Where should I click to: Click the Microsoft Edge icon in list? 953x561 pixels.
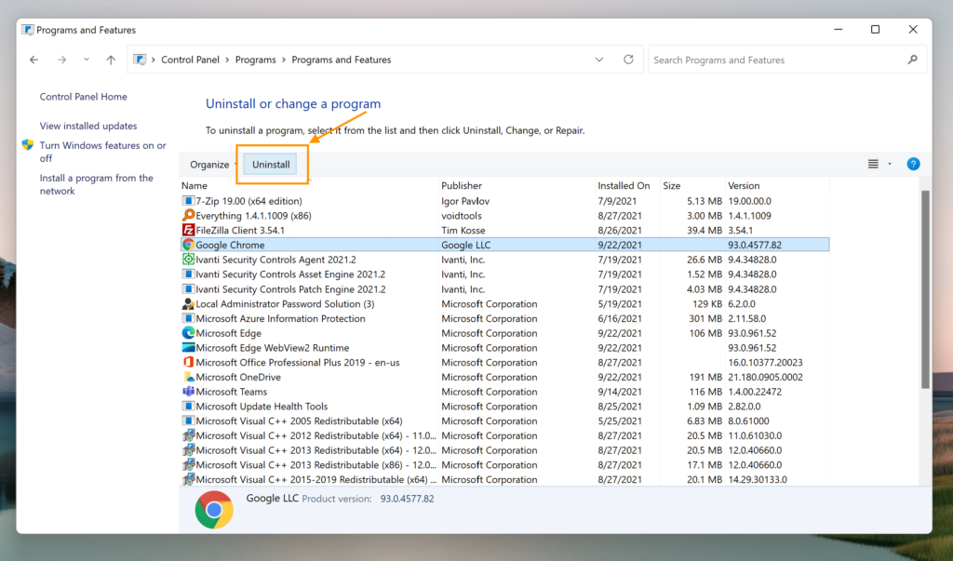188,333
